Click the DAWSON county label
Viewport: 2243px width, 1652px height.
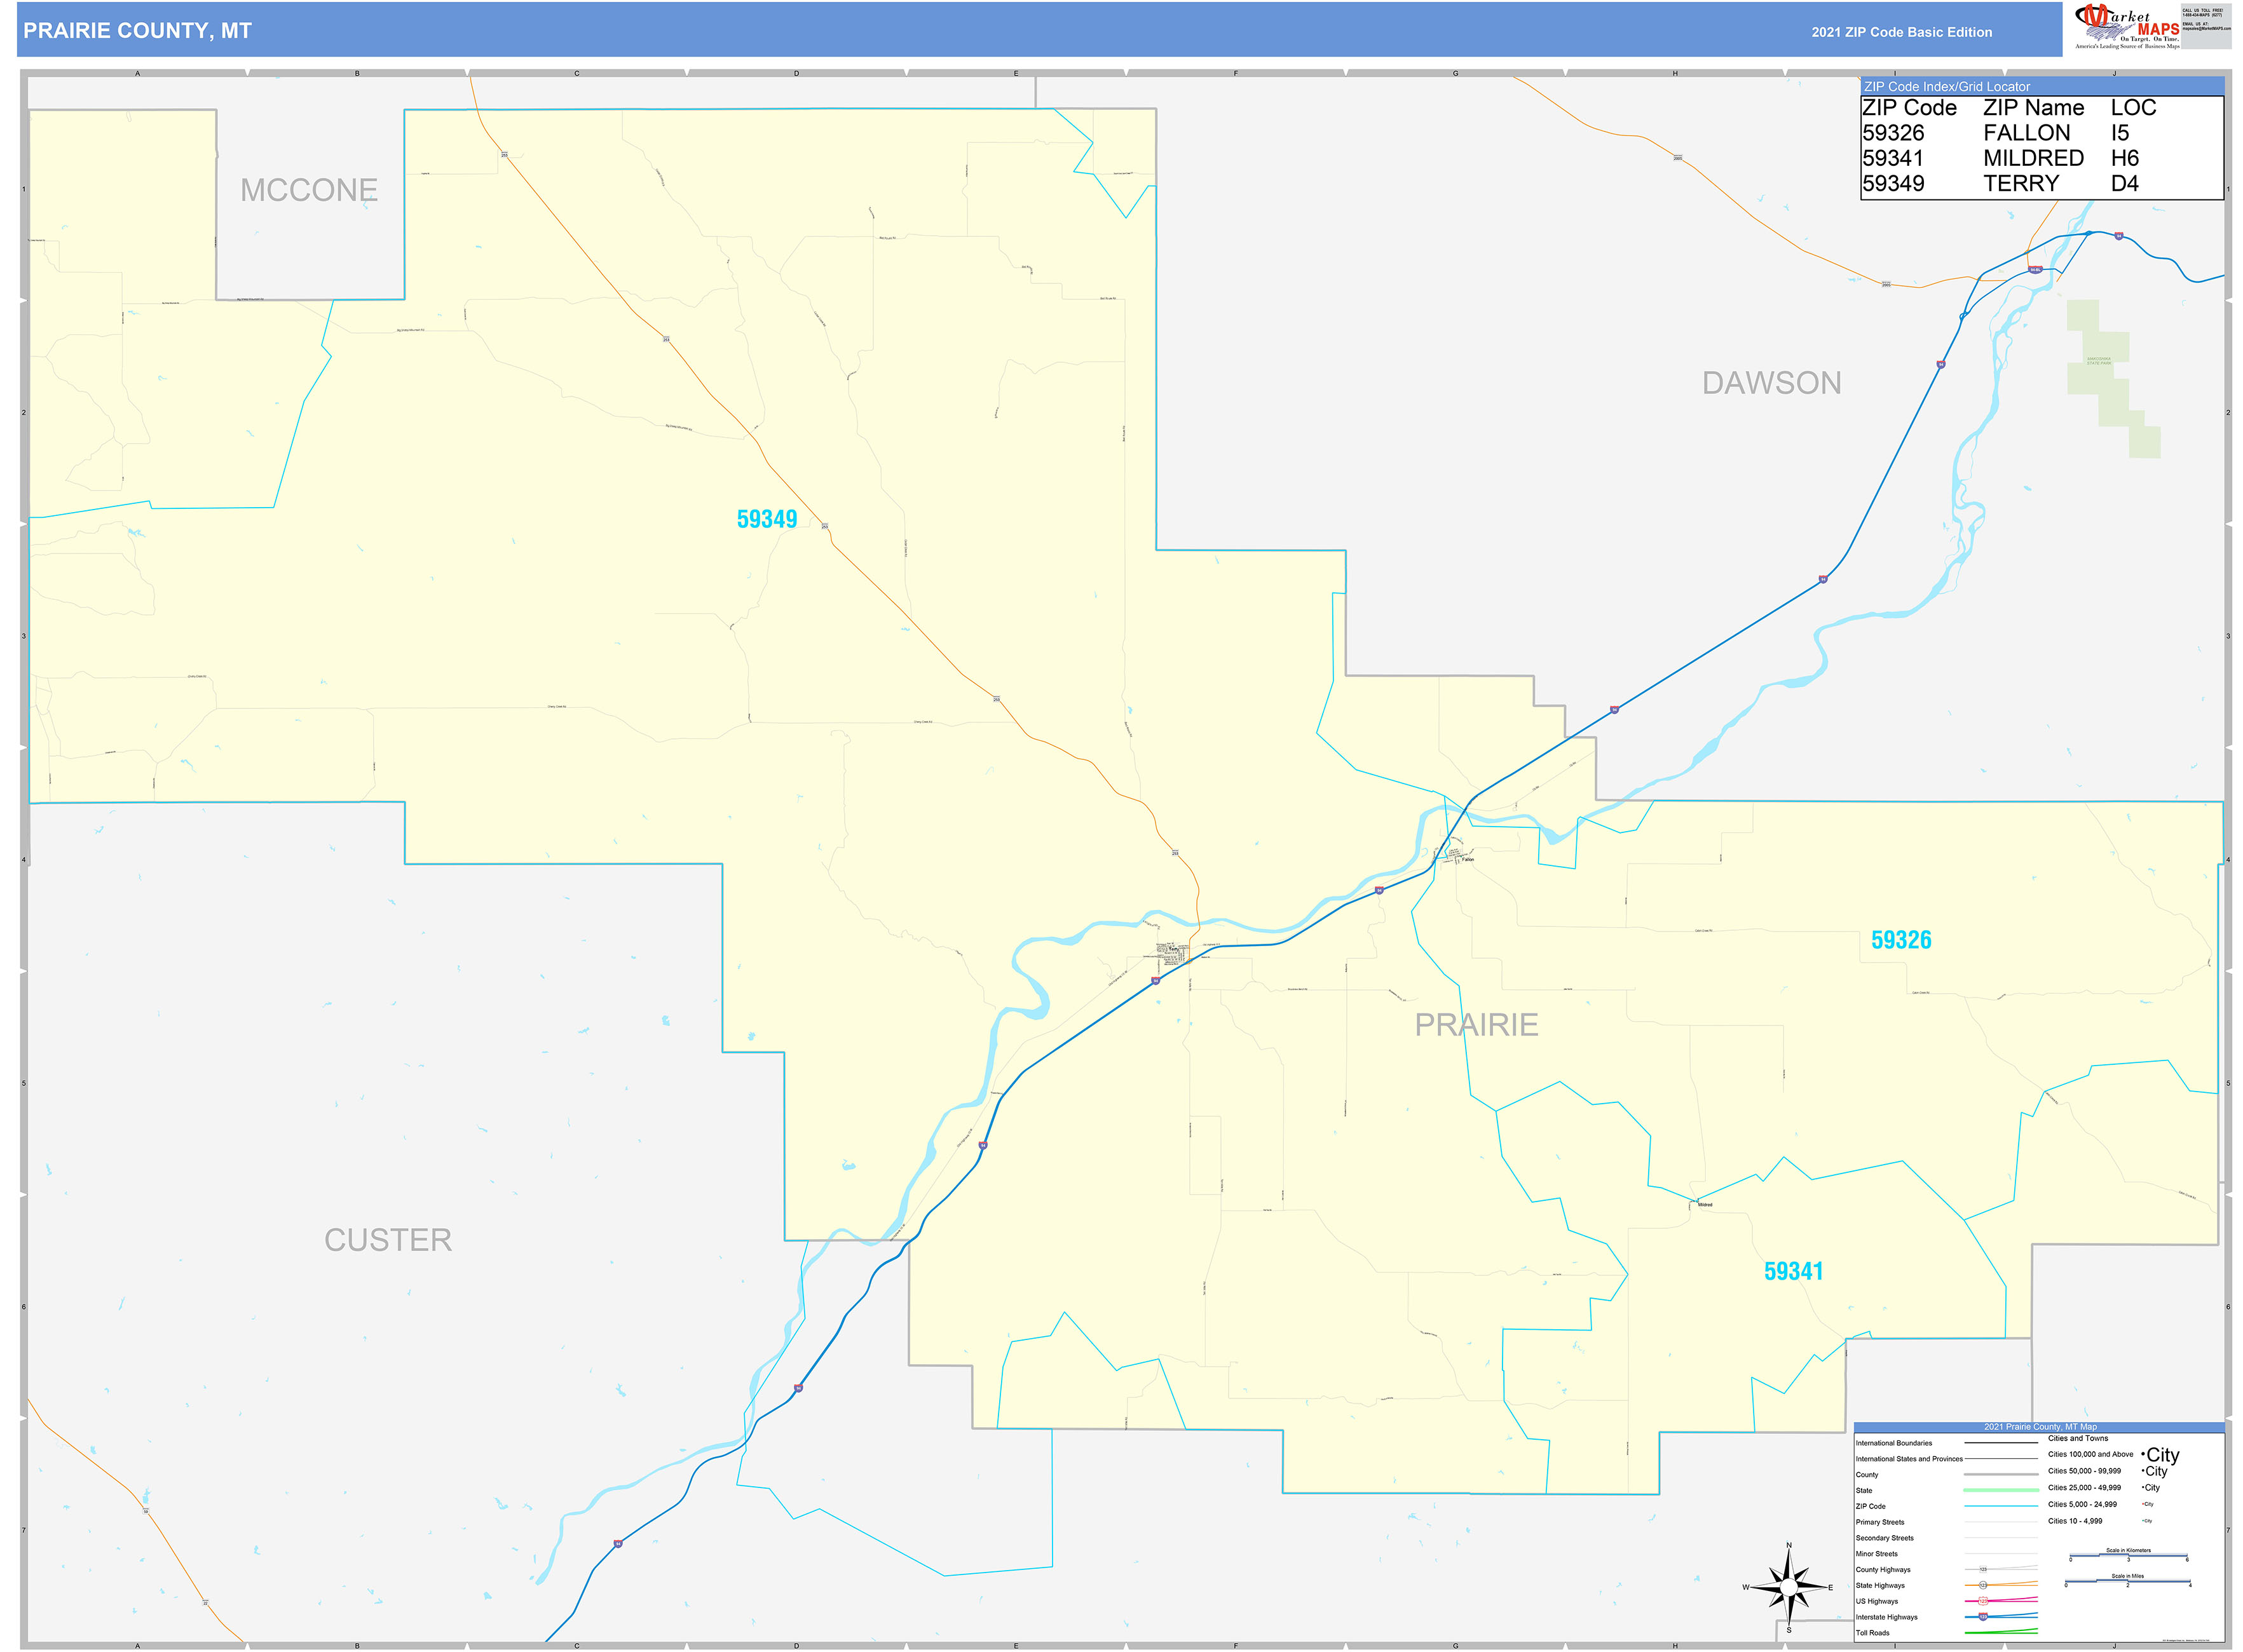click(1772, 383)
